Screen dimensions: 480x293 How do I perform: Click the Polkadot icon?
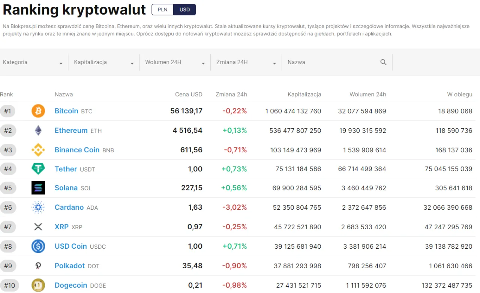point(38,266)
